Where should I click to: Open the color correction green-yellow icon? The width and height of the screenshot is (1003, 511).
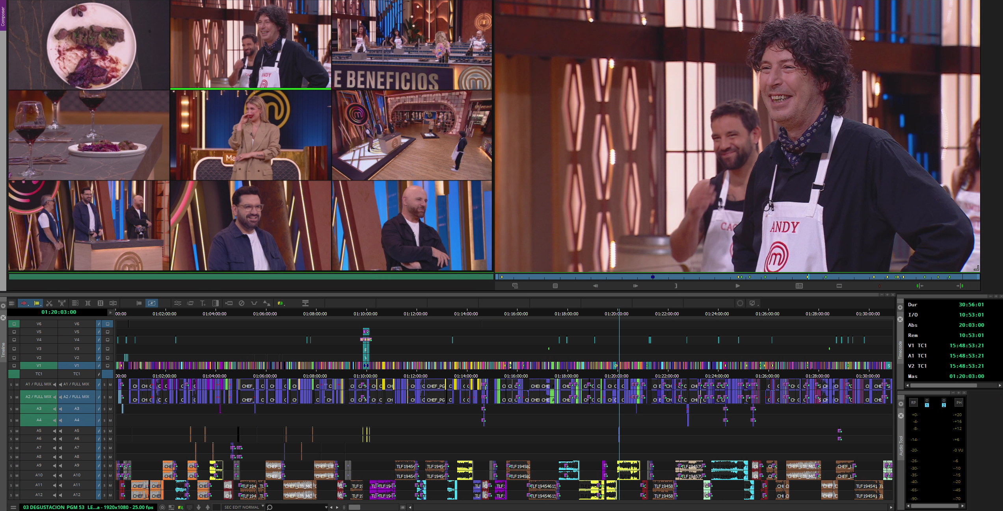click(280, 303)
